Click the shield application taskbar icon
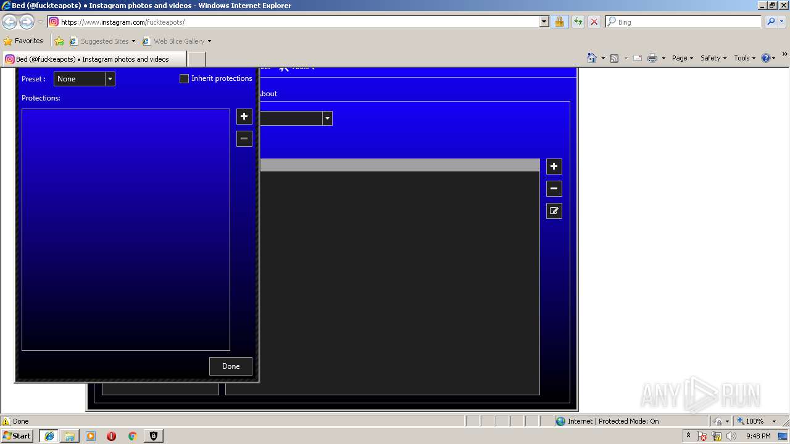 [x=153, y=436]
